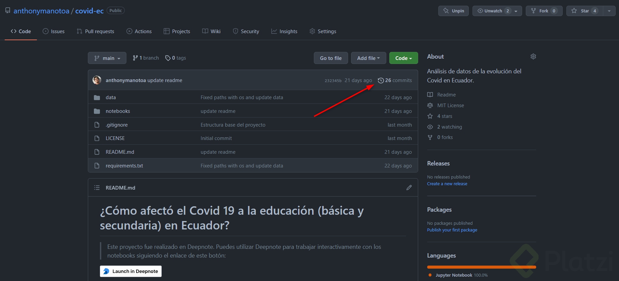Open the Unwatch notifications dropdown
Viewport: 619px width, 281px height.
point(497,11)
